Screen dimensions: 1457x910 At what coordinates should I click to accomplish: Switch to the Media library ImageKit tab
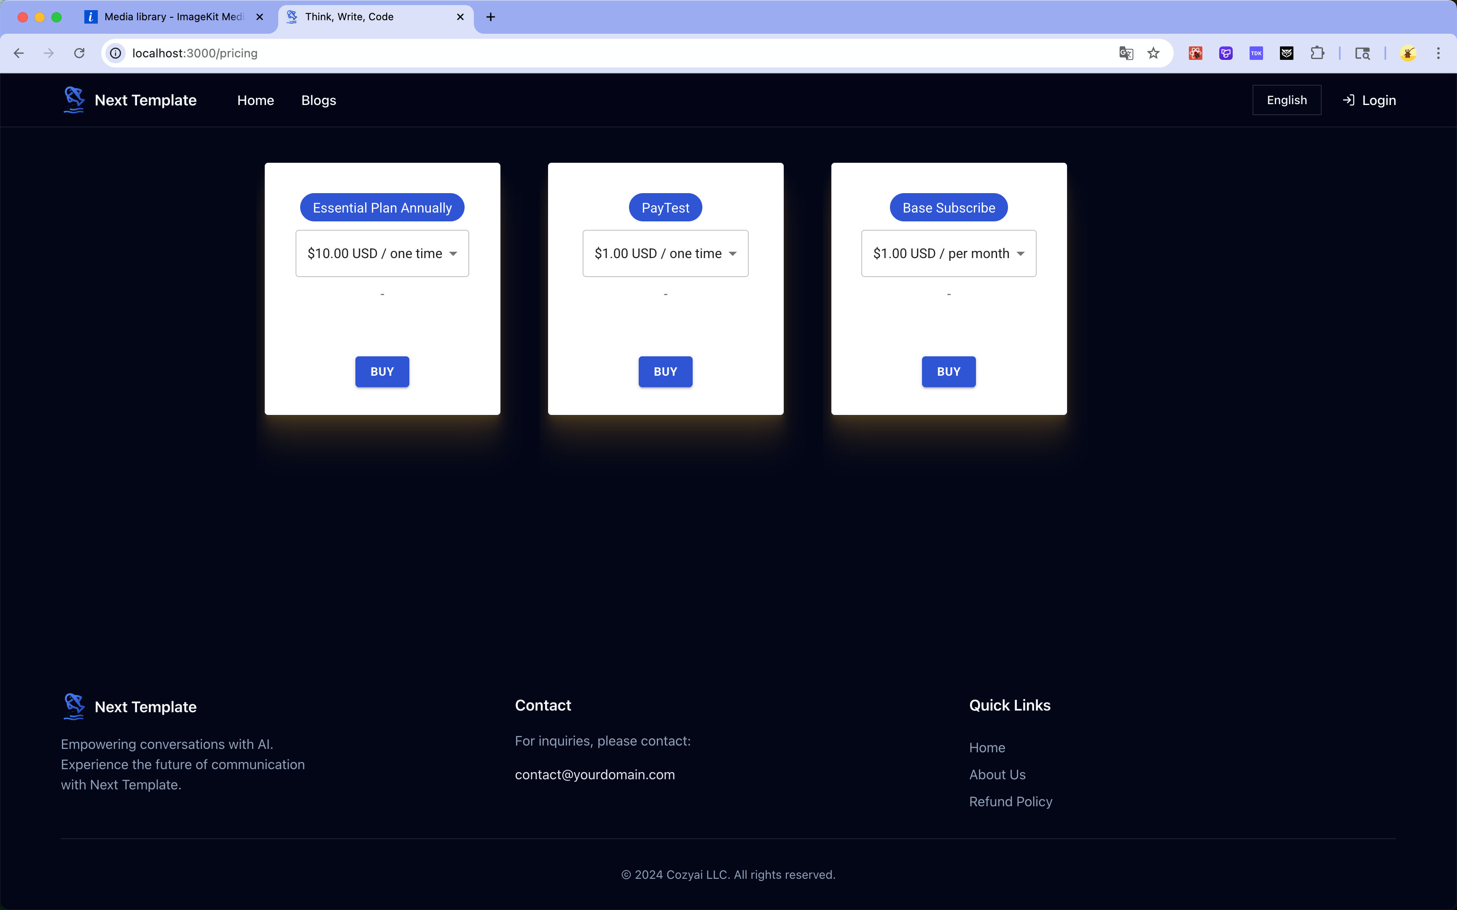(x=173, y=17)
